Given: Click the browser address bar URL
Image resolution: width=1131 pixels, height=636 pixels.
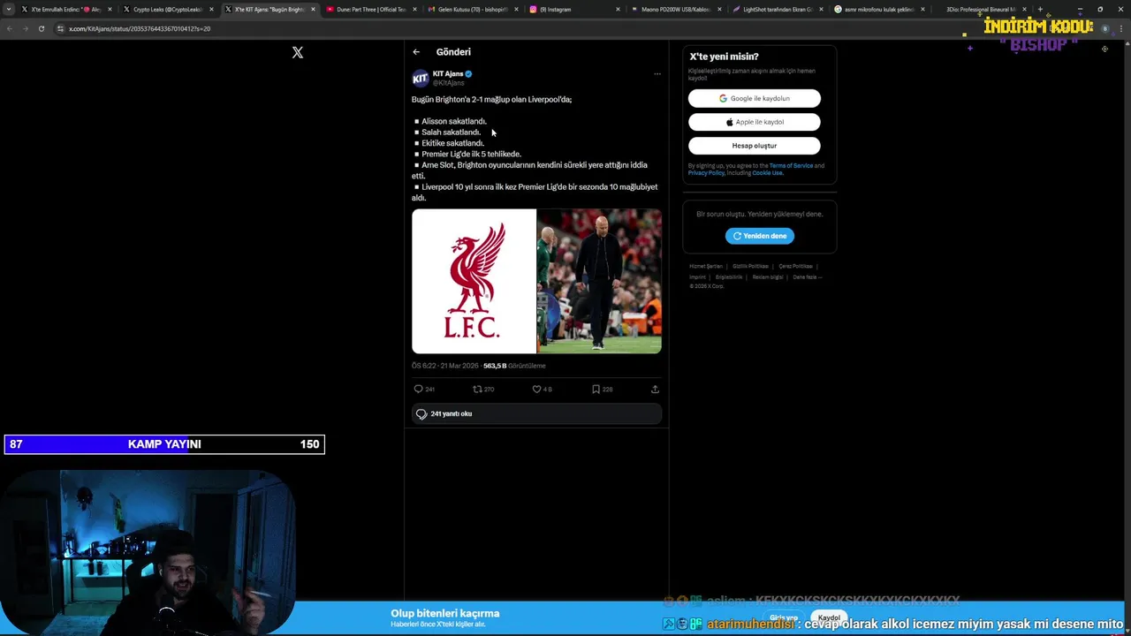Looking at the screenshot, I should (140, 28).
